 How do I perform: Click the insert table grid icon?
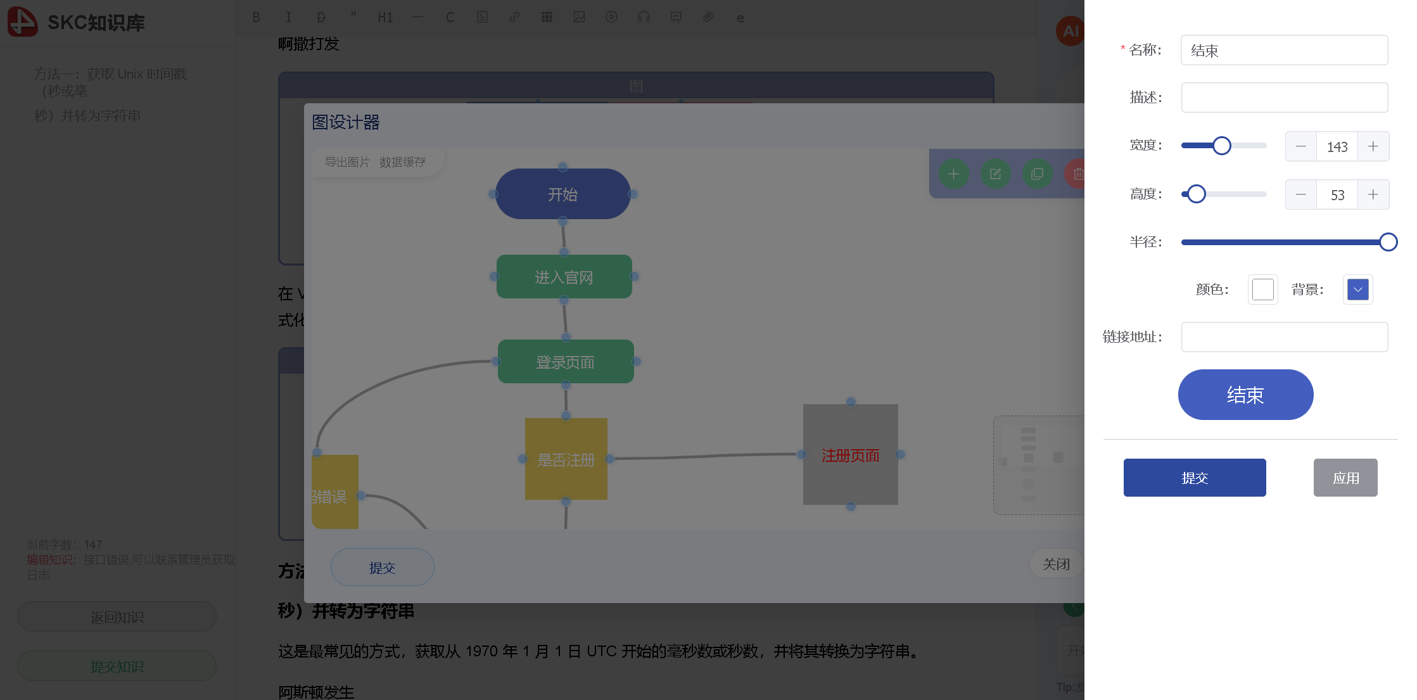(547, 17)
